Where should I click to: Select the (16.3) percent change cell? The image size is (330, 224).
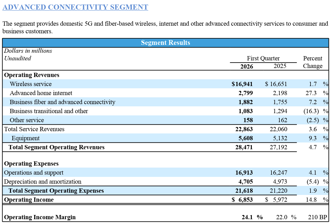pos(311,111)
